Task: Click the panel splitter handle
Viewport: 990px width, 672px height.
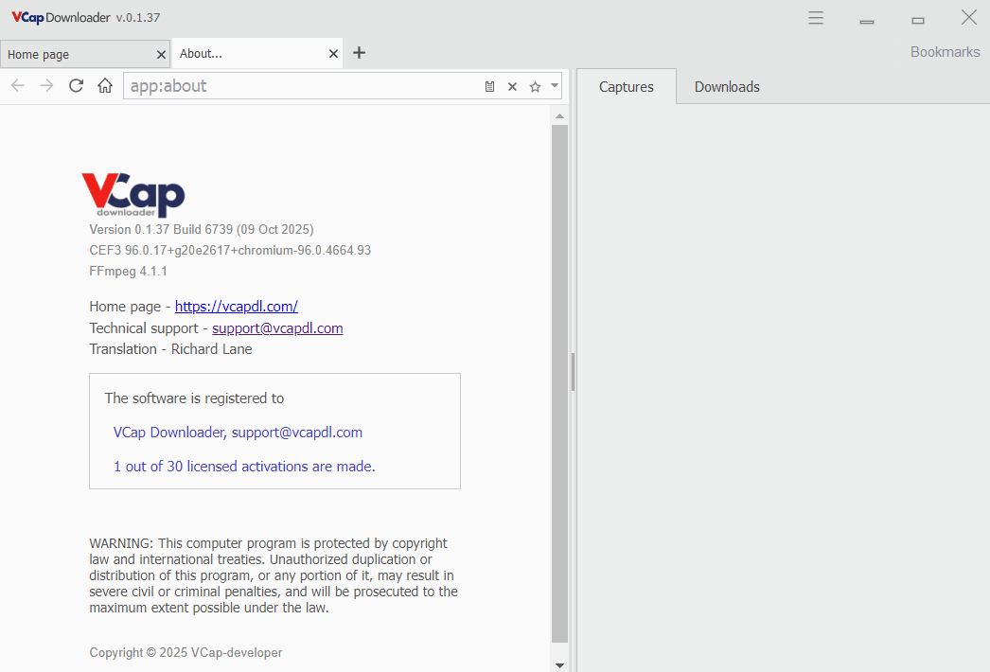Action: point(573,372)
